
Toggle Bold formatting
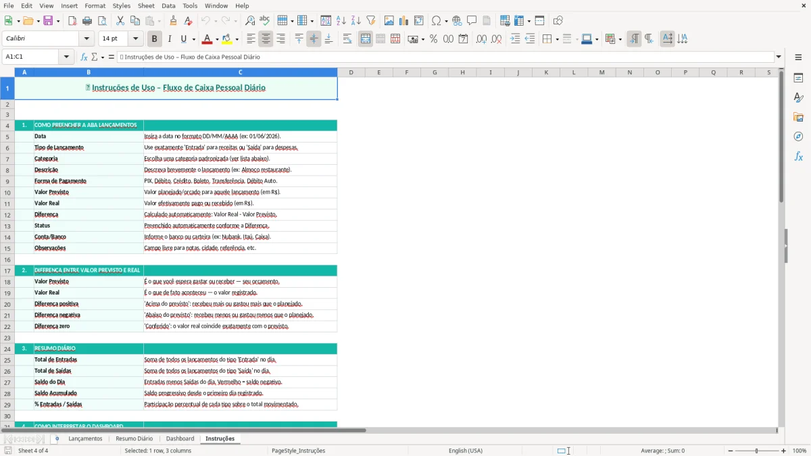(x=155, y=39)
